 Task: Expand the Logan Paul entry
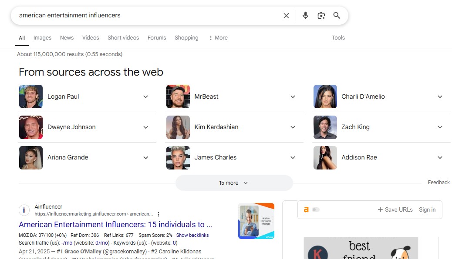click(x=145, y=97)
